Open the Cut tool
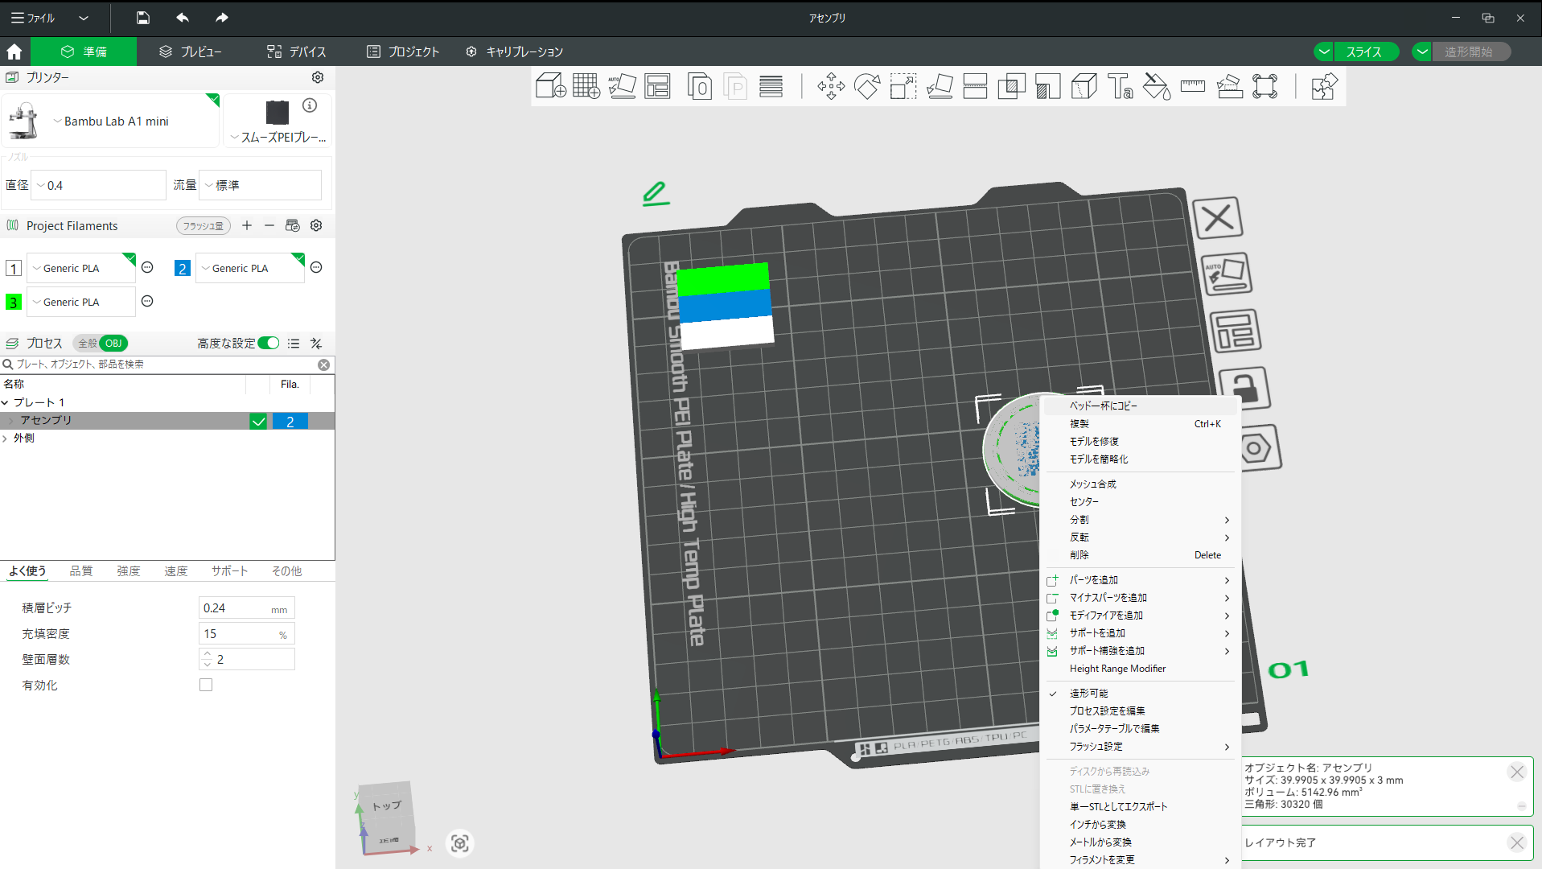1542x869 pixels. 975,86
